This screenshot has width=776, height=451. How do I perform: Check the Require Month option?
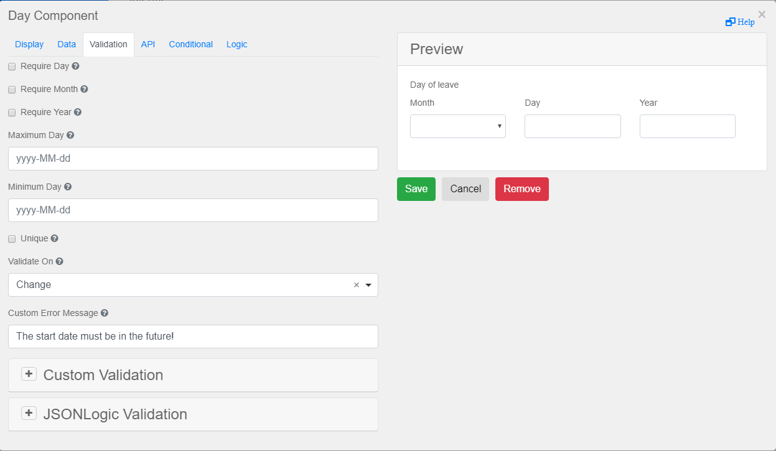click(11, 89)
